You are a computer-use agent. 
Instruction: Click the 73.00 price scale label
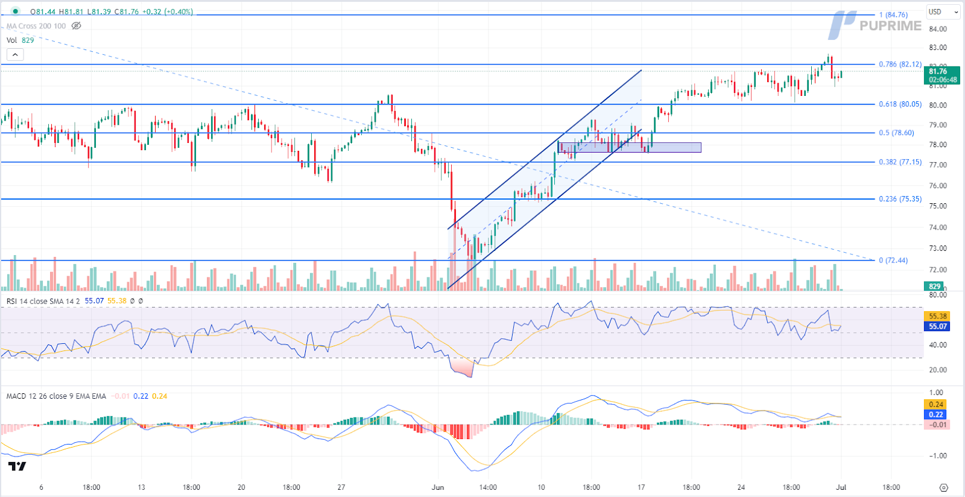938,248
